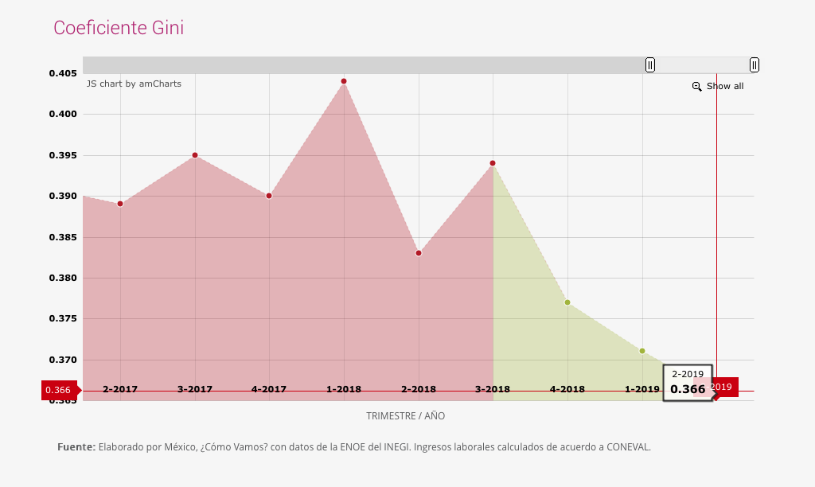Click the Show all magnifier icon
Viewport: 815px width, 487px height.
[696, 86]
